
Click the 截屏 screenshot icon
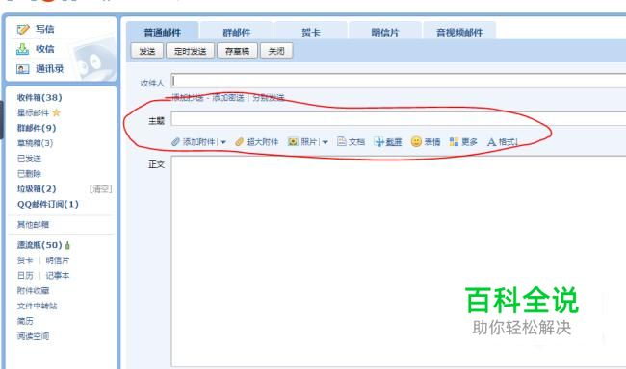(x=378, y=142)
